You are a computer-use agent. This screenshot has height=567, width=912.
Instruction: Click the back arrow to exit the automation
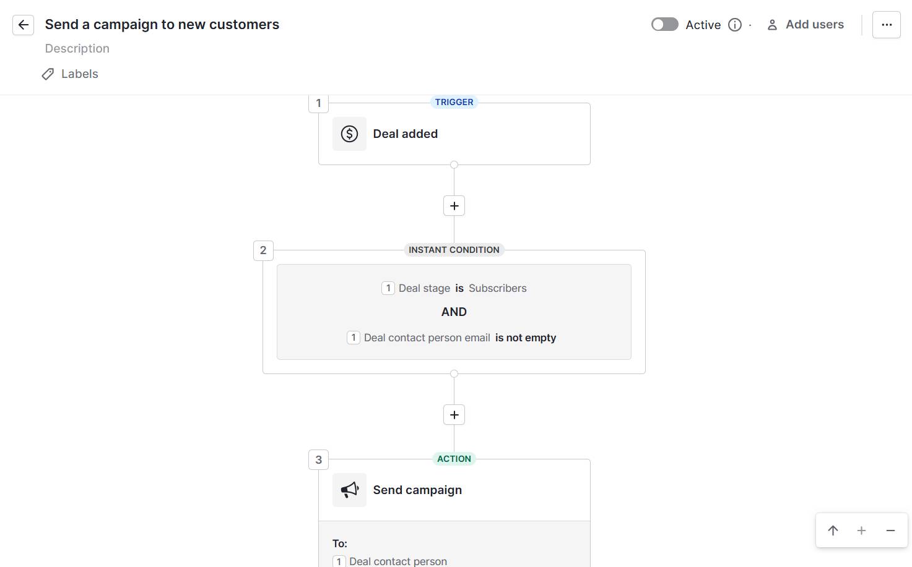click(x=23, y=25)
